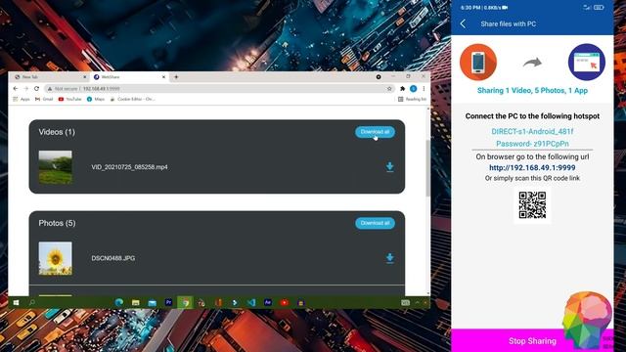Reload the WebShare page
The width and height of the screenshot is (626, 352).
point(37,89)
